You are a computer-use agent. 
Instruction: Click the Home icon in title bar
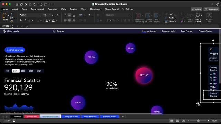(x=17, y=4)
